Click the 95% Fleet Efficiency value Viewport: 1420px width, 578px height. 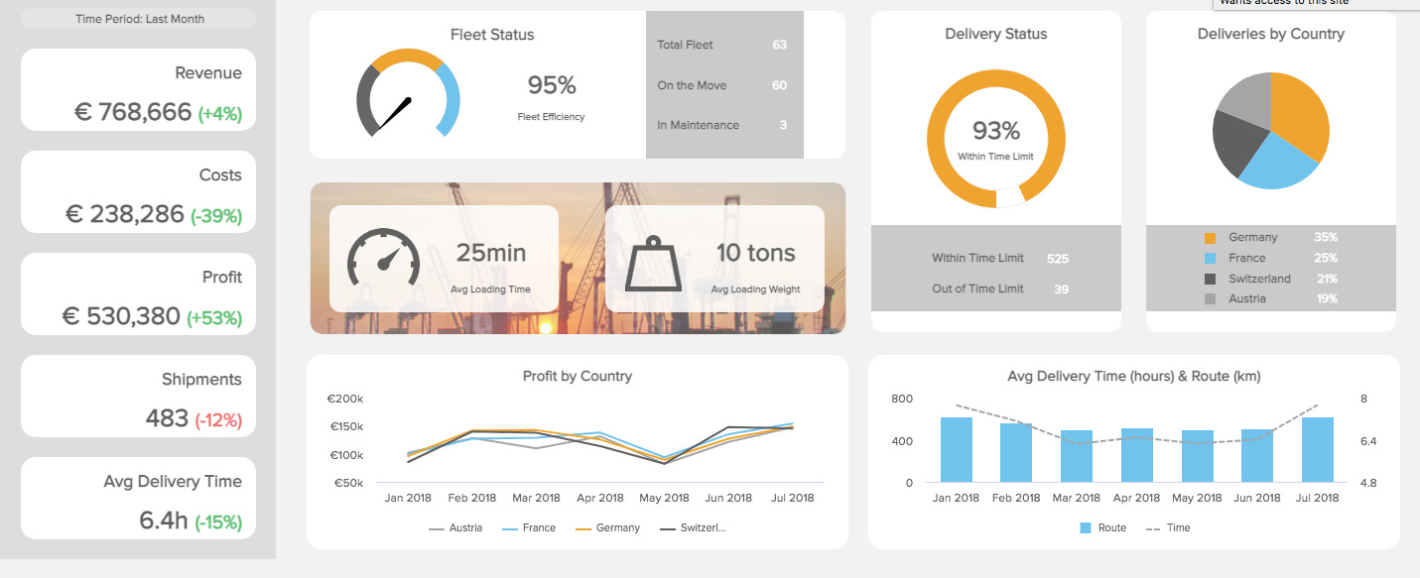(552, 86)
